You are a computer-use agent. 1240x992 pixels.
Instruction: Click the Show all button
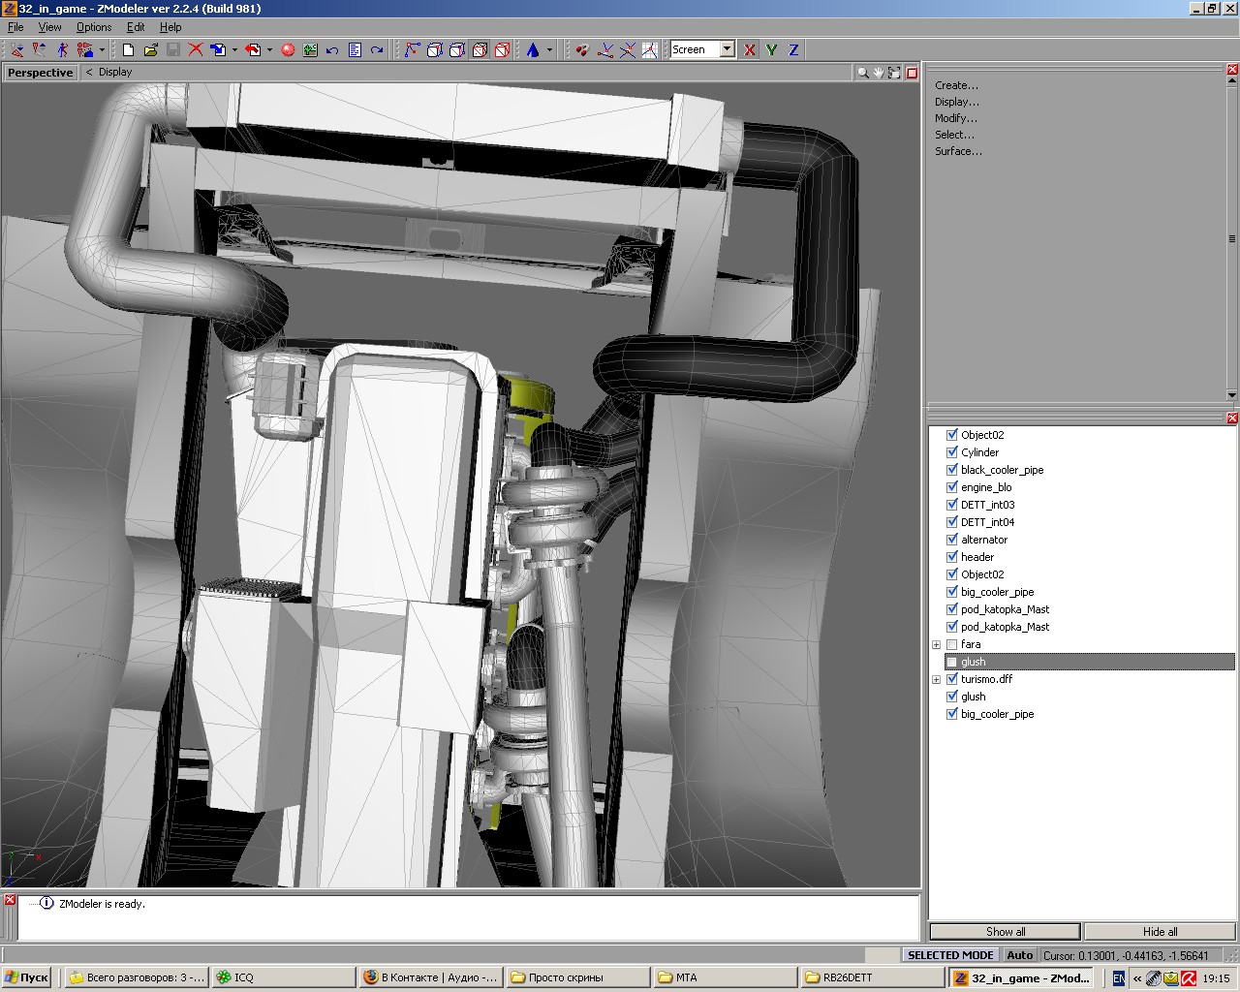1005,932
